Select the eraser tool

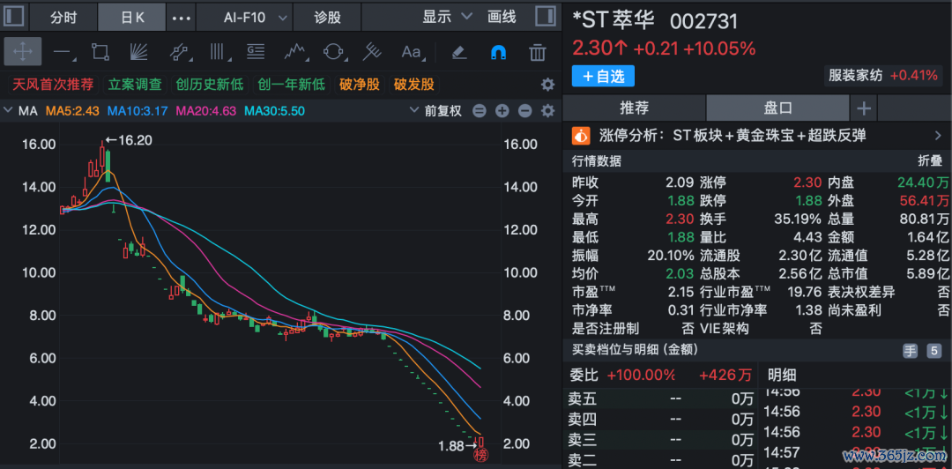pyautogui.click(x=459, y=53)
